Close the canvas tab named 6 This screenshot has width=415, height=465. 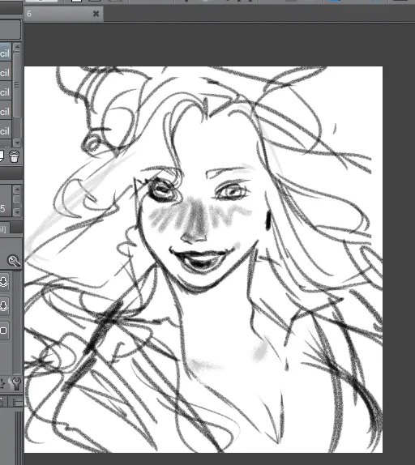[96, 14]
